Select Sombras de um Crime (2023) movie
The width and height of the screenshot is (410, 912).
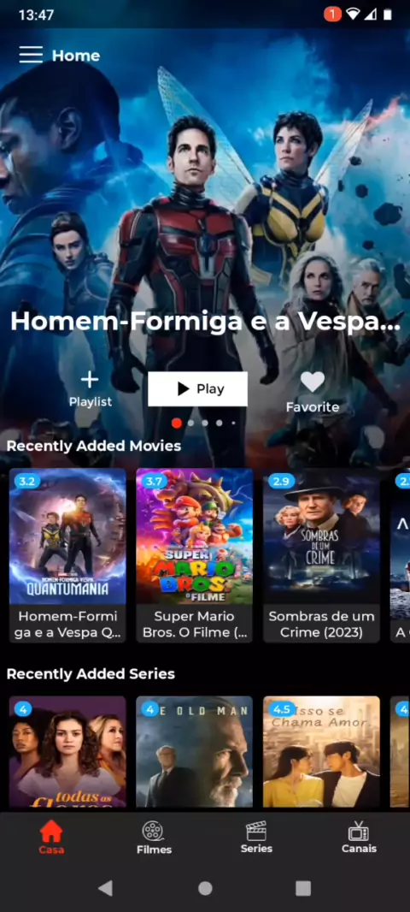coord(322,555)
